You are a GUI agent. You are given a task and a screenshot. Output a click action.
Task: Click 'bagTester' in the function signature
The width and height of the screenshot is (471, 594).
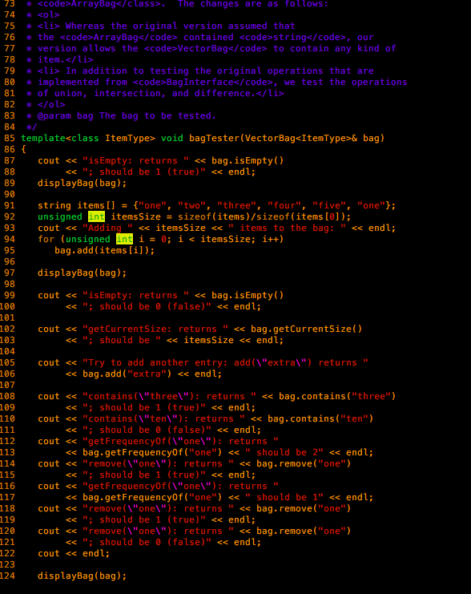tap(215, 138)
